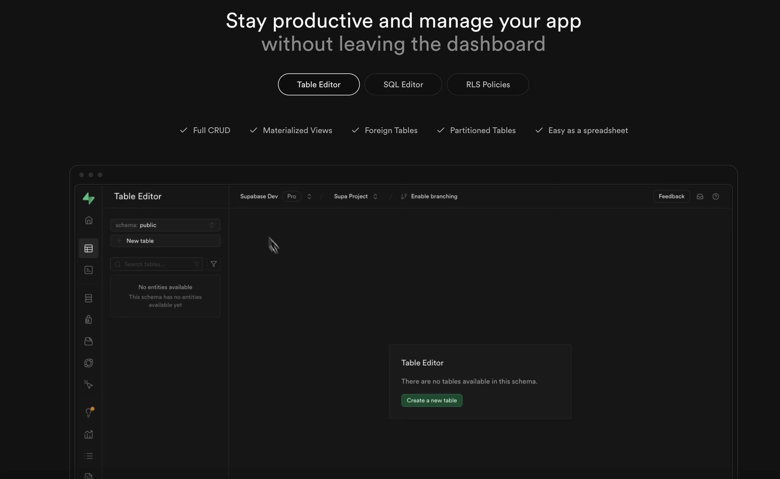Click the Create a new table button
This screenshot has height=479, width=780.
[432, 400]
